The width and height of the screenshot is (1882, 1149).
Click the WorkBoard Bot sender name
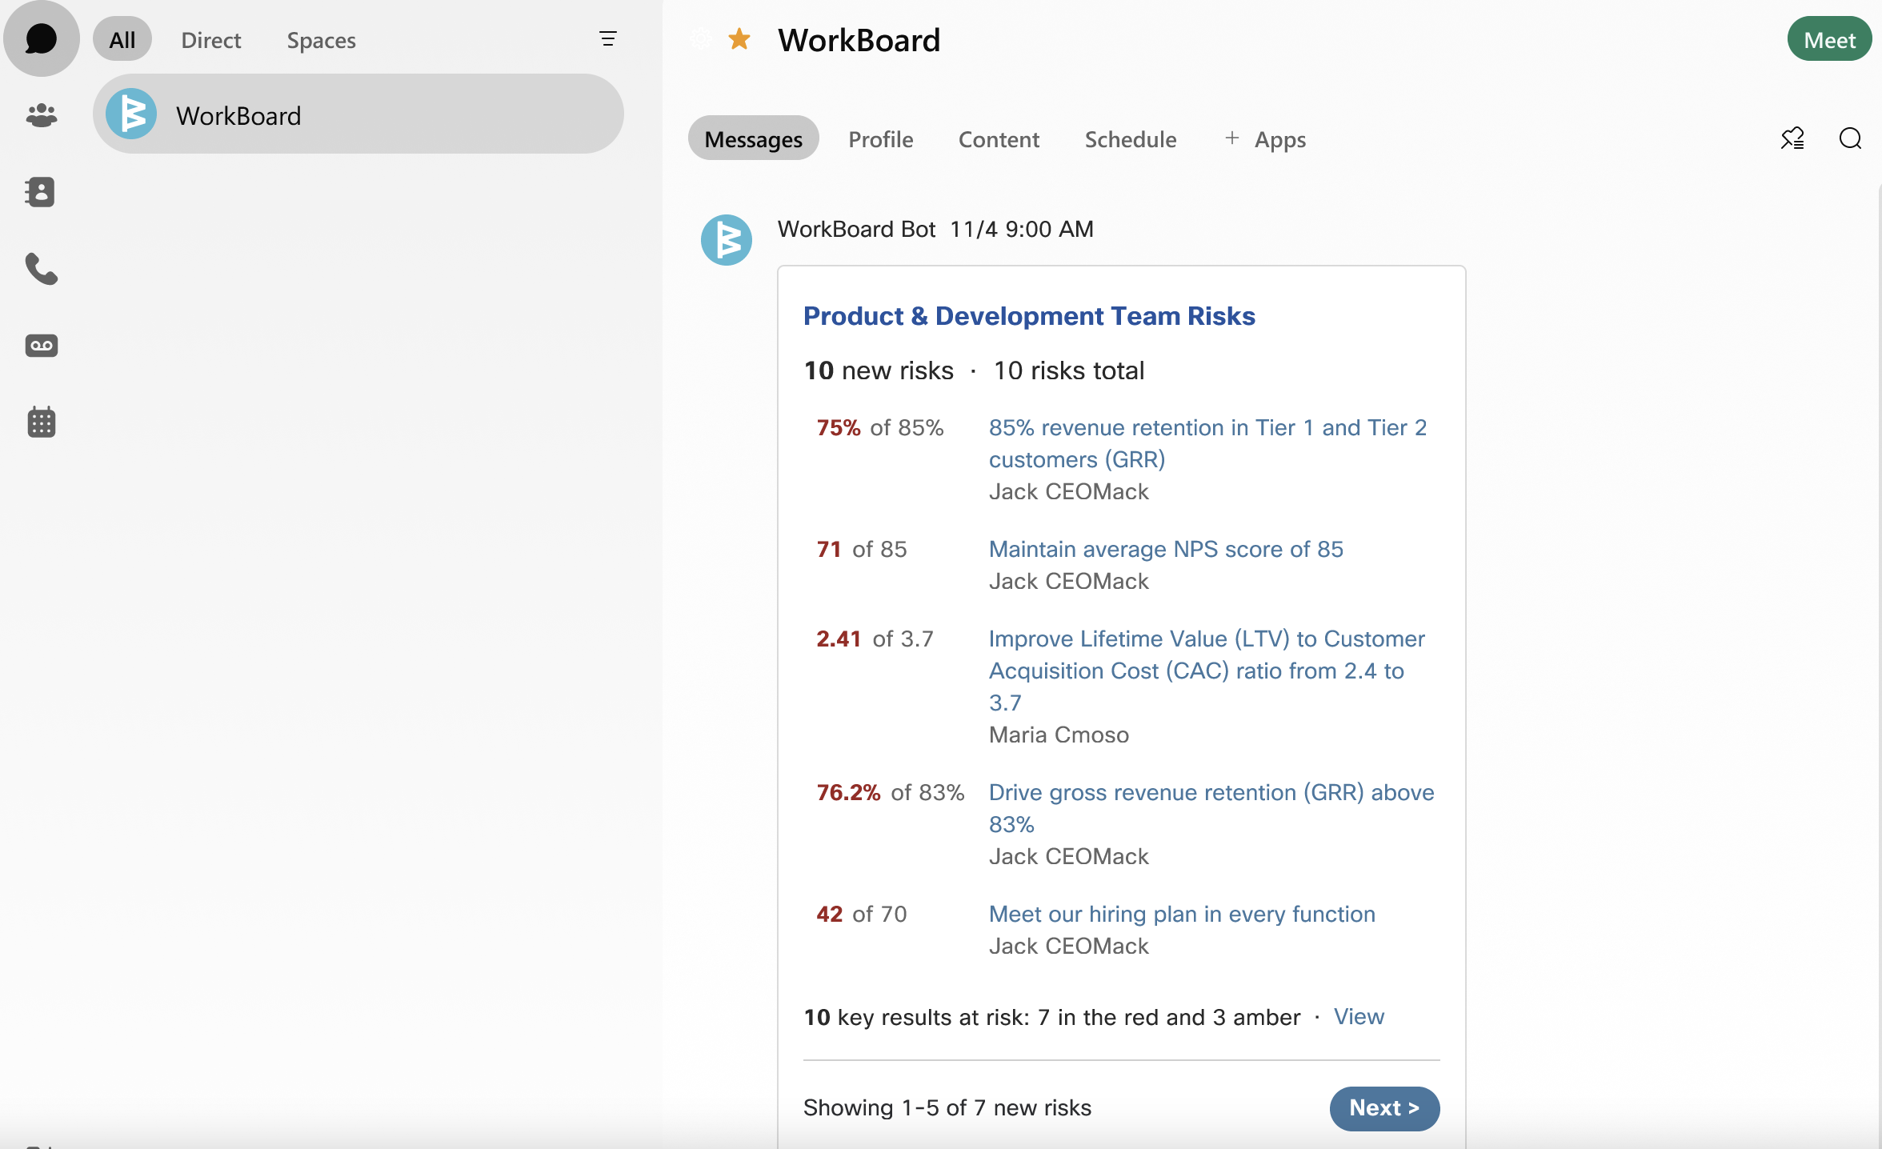(x=856, y=229)
